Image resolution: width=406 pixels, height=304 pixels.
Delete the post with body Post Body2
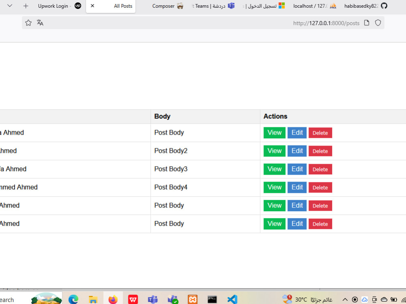320,151
